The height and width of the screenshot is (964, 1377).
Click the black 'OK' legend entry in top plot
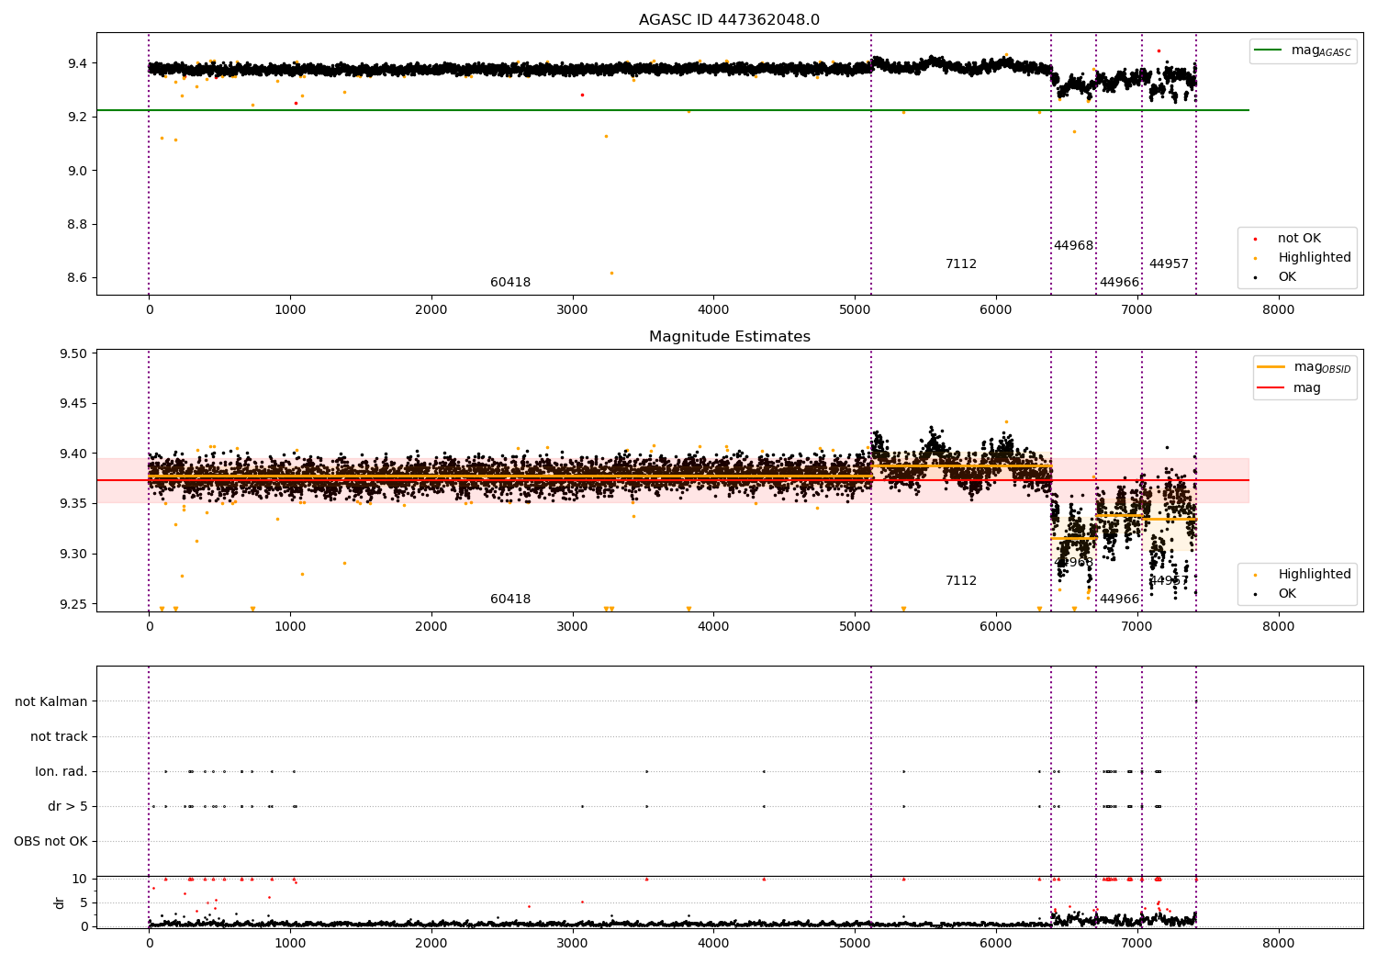1287,277
